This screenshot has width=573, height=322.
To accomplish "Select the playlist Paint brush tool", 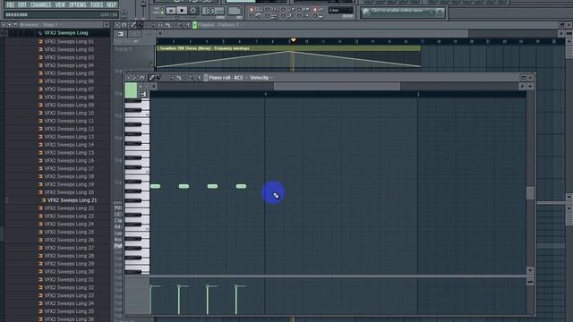I will [x=140, y=25].
